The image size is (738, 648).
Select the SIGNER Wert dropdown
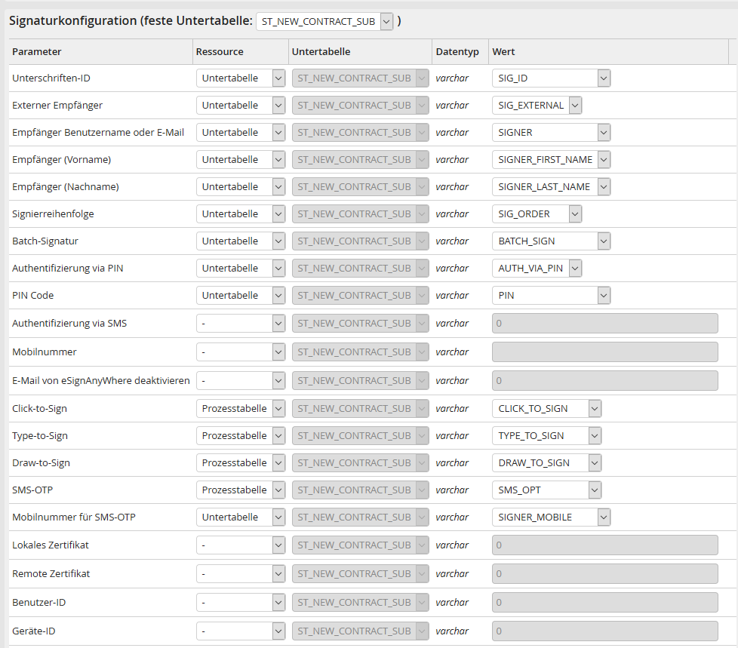coord(551,132)
